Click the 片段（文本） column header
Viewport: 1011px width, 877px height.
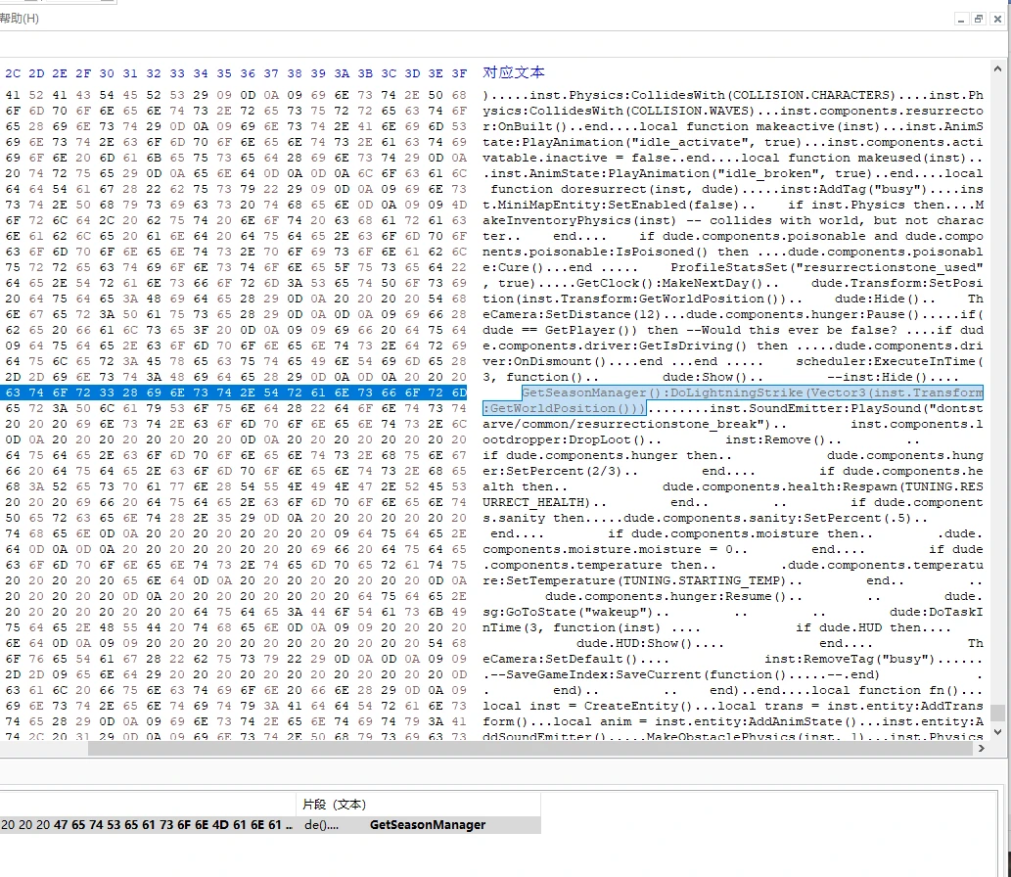coord(334,804)
